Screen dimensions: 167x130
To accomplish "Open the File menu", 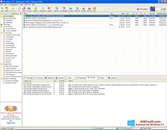I will tap(2, 5).
